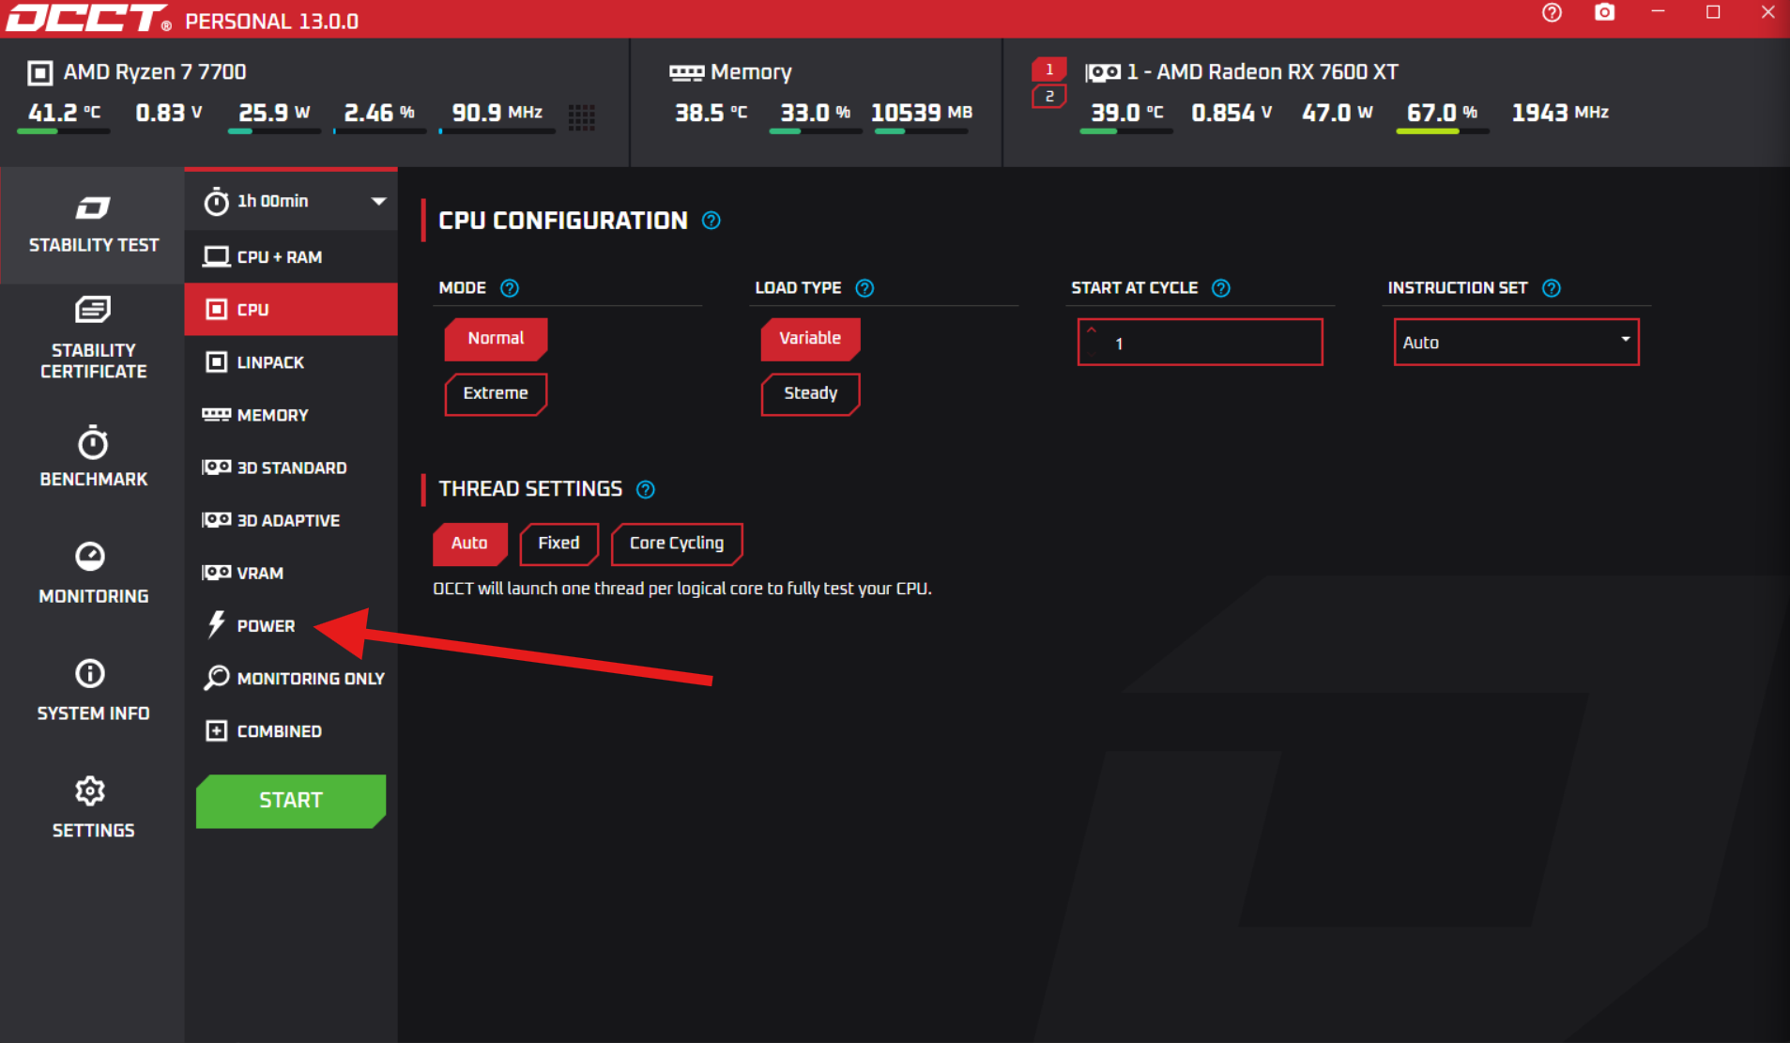Open the Instruction Set Auto dropdown
This screenshot has width=1790, height=1043.
(1515, 343)
